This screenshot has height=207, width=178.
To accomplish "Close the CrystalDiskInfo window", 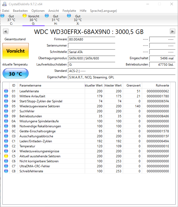I will (x=172, y=4).
